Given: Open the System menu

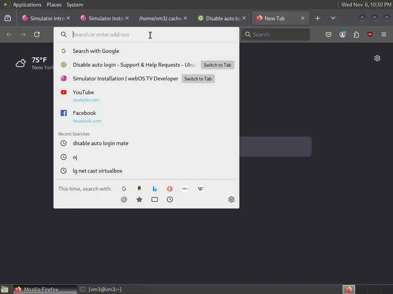Looking at the screenshot, I should click(x=75, y=5).
